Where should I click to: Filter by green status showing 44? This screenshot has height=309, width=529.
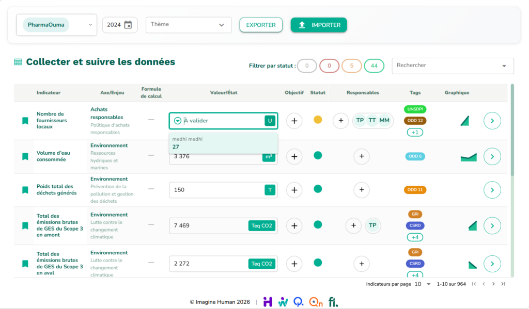click(374, 66)
